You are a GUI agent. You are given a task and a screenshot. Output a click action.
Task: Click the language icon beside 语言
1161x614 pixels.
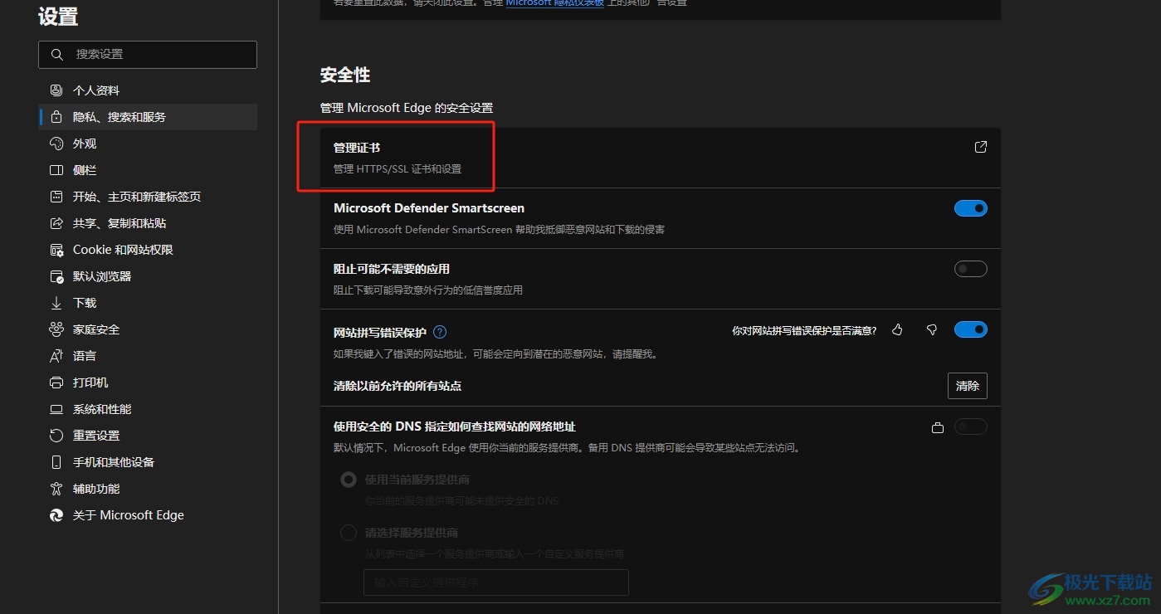coord(56,356)
